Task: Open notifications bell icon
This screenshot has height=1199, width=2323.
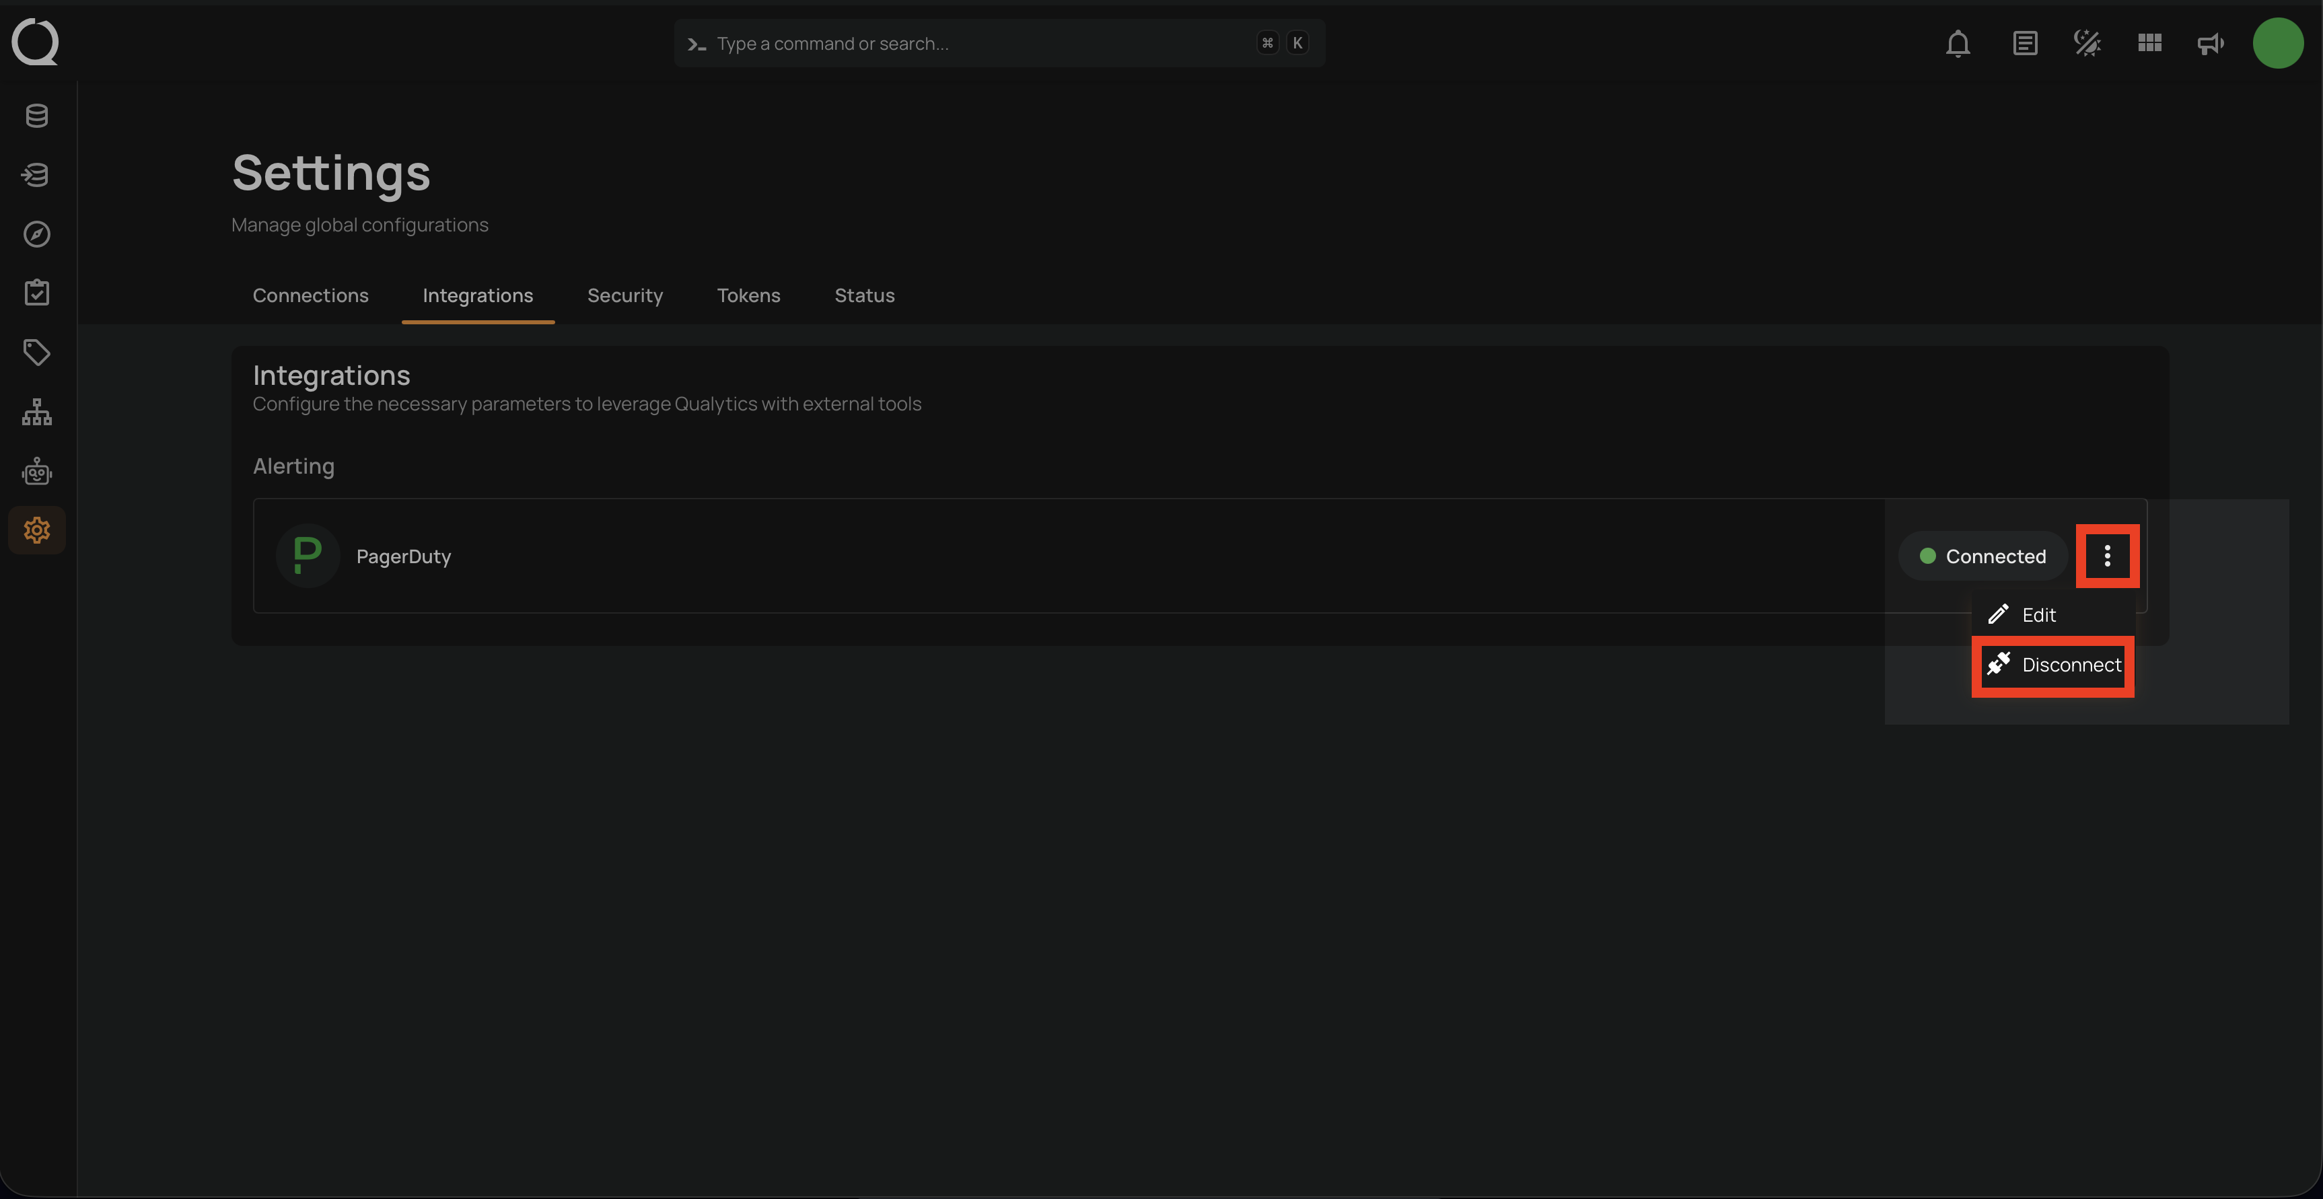Action: (x=1957, y=43)
